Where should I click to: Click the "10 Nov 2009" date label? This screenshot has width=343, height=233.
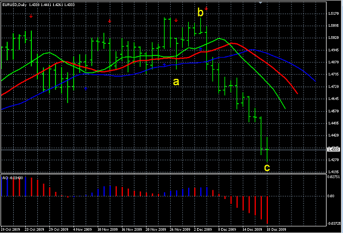[x=108, y=230]
